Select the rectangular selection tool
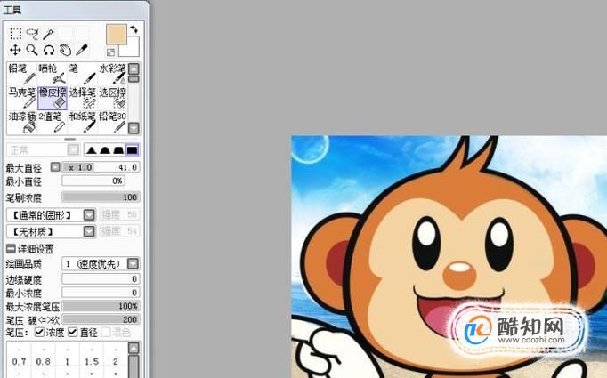This screenshot has width=607, height=378. (15, 34)
